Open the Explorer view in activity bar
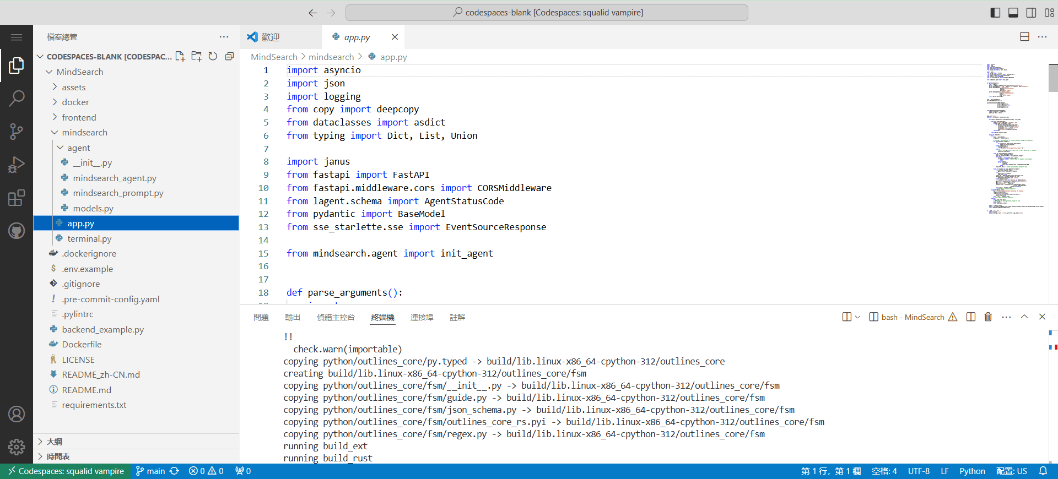 click(x=17, y=66)
